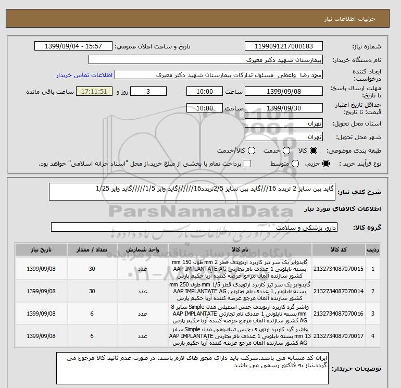This screenshot has width=401, height=388.
Task: Toggle Islamic treasury bonds payment checkbox
Action: click(247, 164)
